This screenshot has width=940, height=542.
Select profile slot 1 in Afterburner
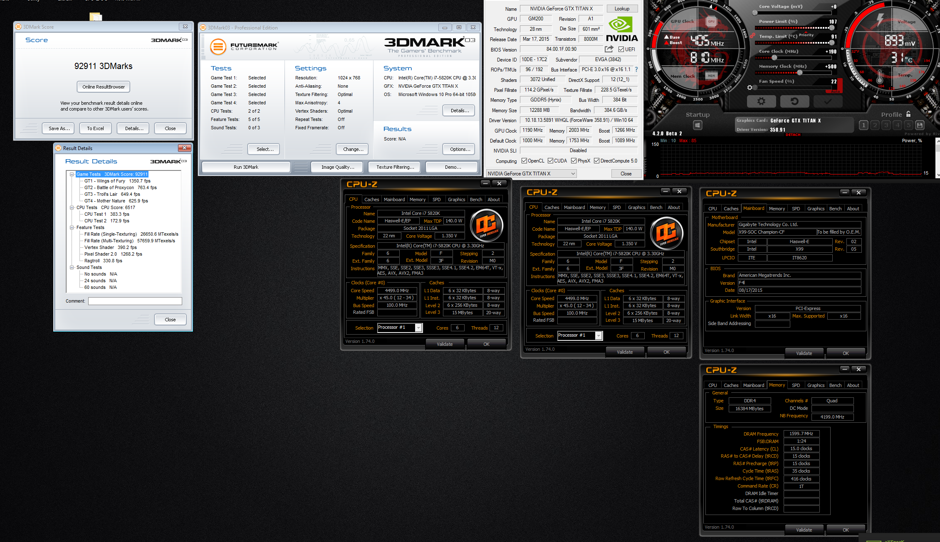[863, 125]
